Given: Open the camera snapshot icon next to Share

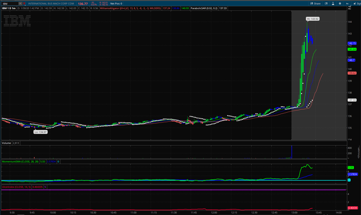Looking at the screenshot, I should pos(326,4).
